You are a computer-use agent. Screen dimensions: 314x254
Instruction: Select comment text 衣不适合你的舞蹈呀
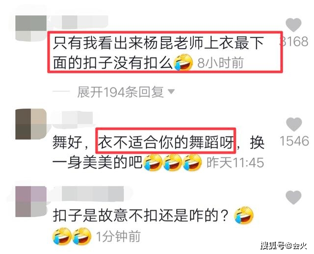coord(166,141)
